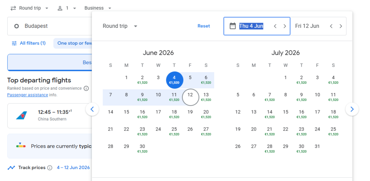Viewport: 370px width, 181px height.
Task: Click the One stop or fewer filter chip
Action: (73, 43)
